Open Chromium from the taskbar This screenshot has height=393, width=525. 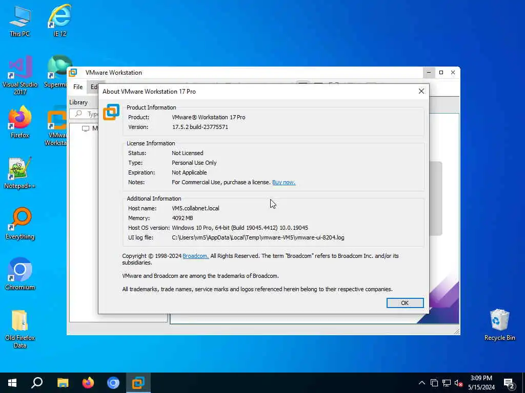(113, 383)
